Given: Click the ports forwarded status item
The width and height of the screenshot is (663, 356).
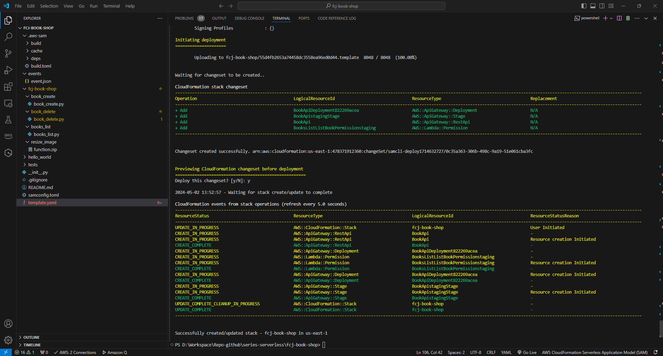Looking at the screenshot, I should tap(44, 352).
